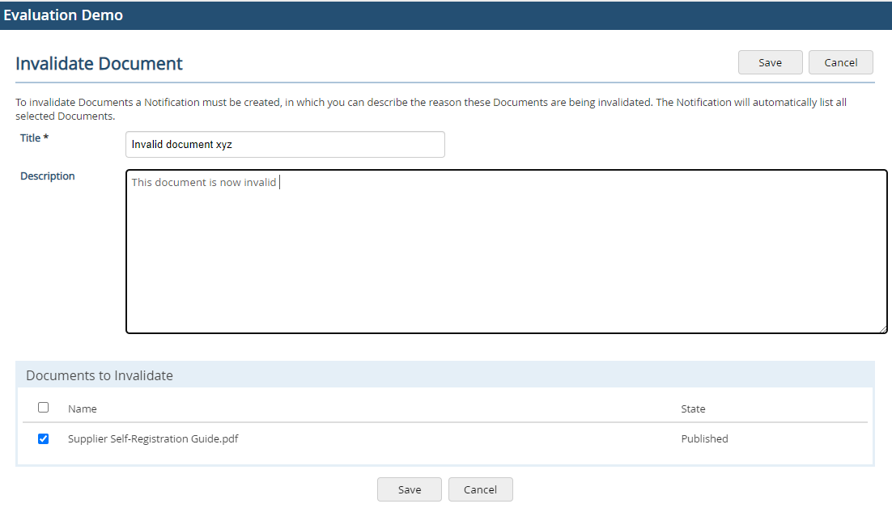Click the 'Title *' field label
The width and height of the screenshot is (892, 508).
pyautogui.click(x=33, y=138)
